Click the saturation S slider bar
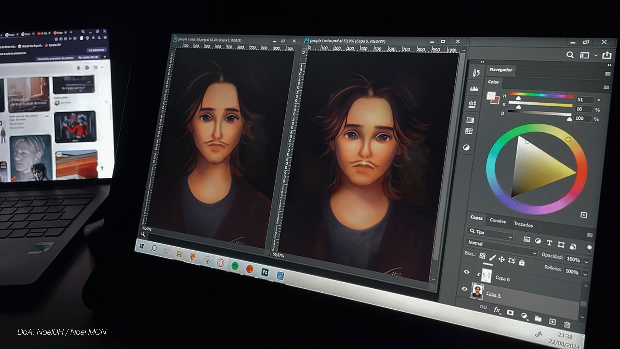This screenshot has height=349, width=620. [540, 104]
